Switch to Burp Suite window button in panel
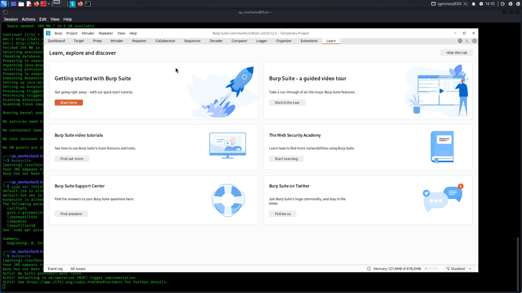This screenshot has width=522, height=293. (x=73, y=4)
